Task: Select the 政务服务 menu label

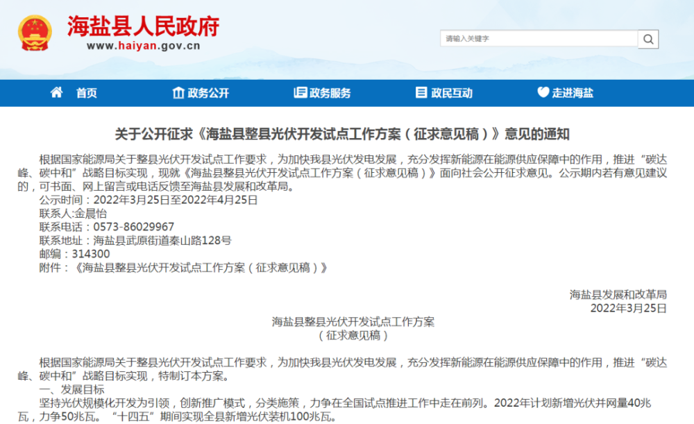Action: [x=330, y=94]
